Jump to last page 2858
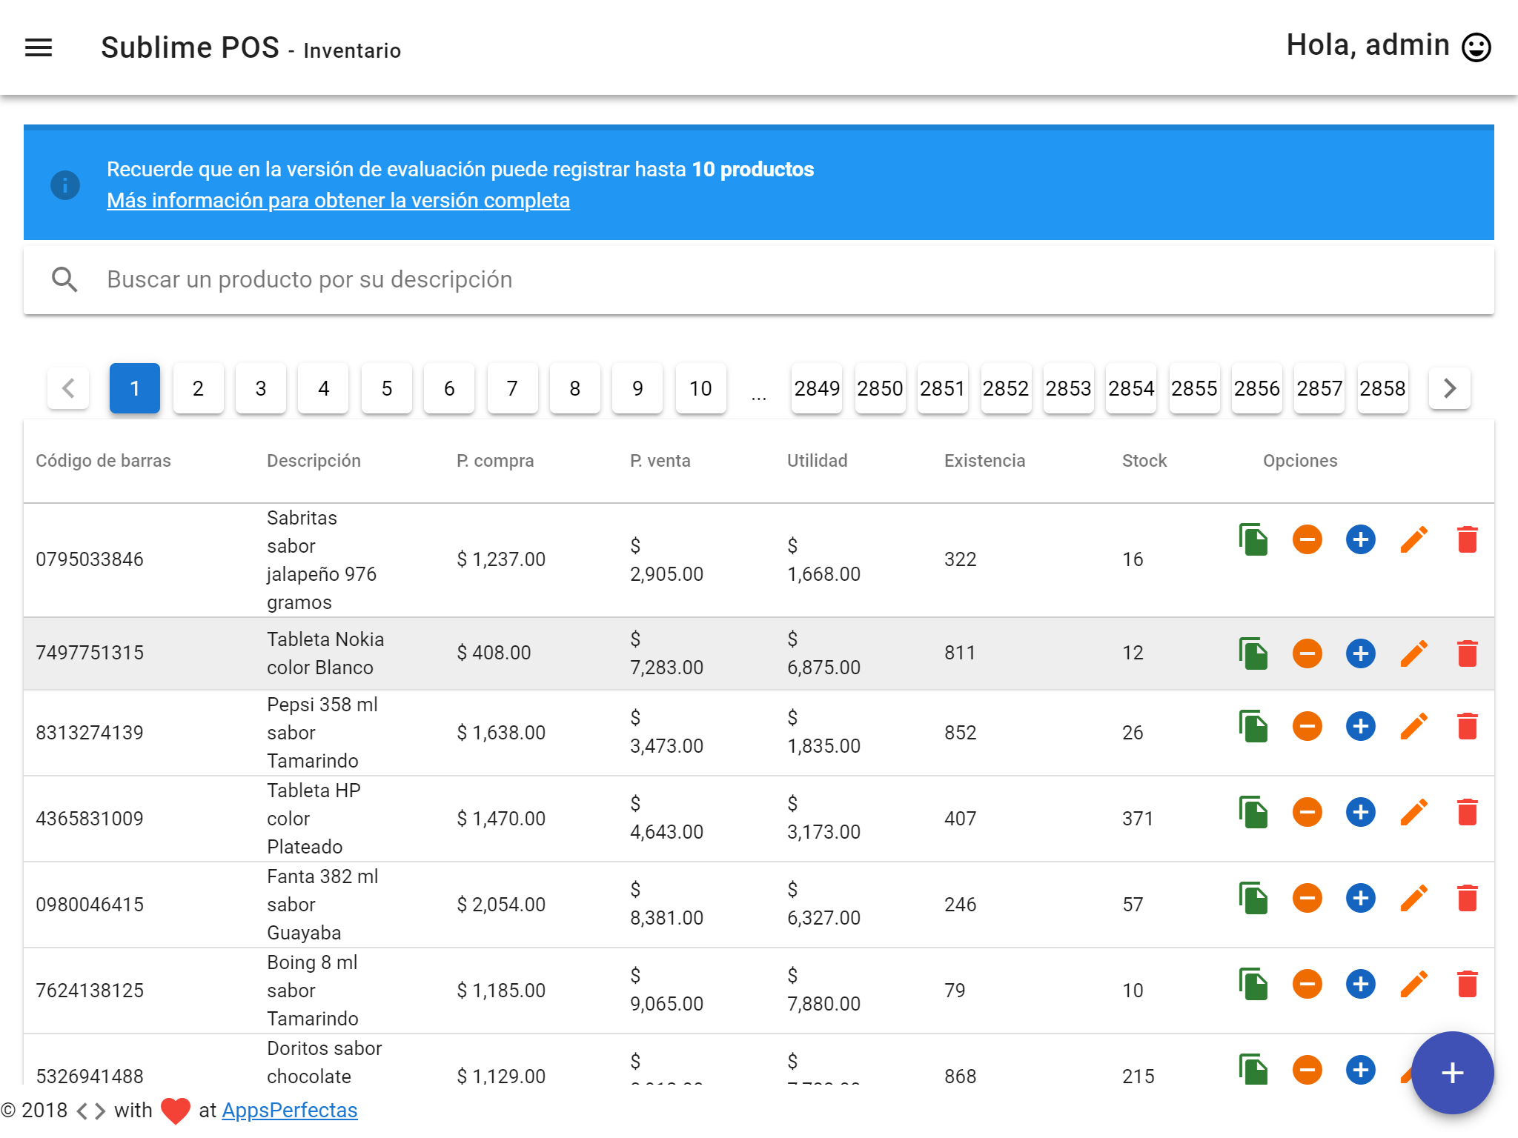 click(1382, 388)
